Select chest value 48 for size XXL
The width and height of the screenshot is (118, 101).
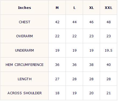click(x=109, y=22)
